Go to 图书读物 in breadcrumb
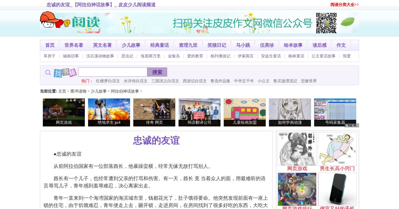The image size is (399, 209). (x=78, y=91)
